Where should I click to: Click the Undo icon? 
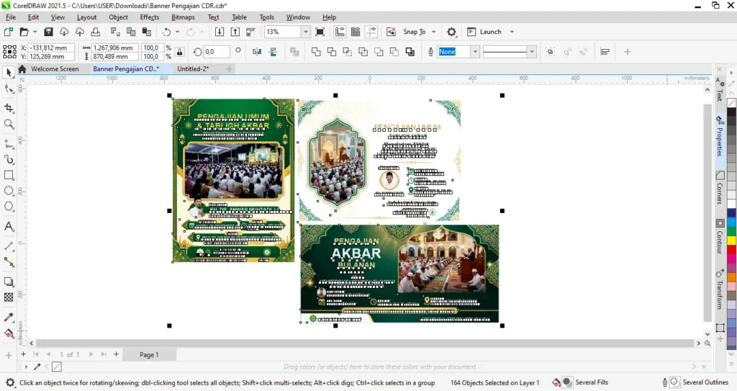coord(166,32)
